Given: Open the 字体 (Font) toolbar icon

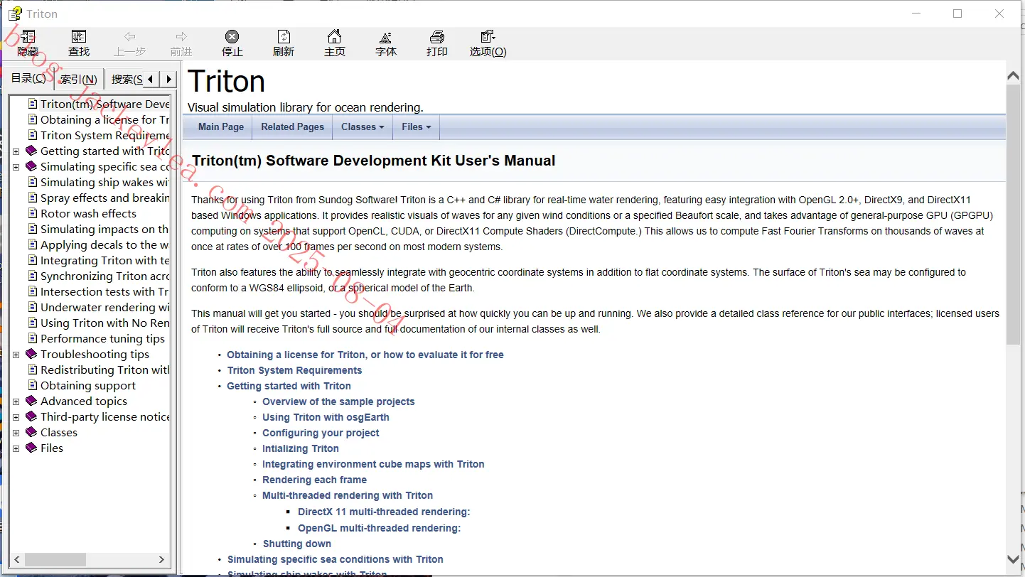Looking at the screenshot, I should (x=386, y=43).
